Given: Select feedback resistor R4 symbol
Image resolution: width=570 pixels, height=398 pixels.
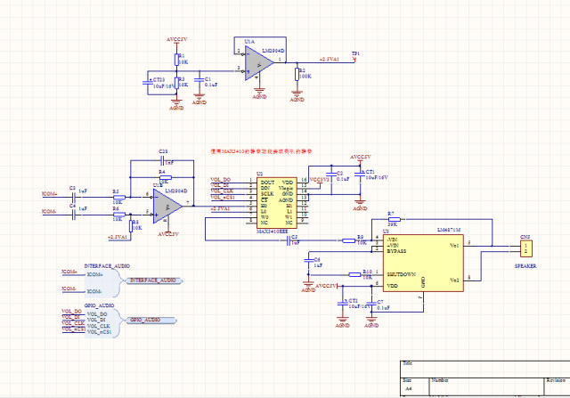Looking at the screenshot, I should click(x=166, y=178).
